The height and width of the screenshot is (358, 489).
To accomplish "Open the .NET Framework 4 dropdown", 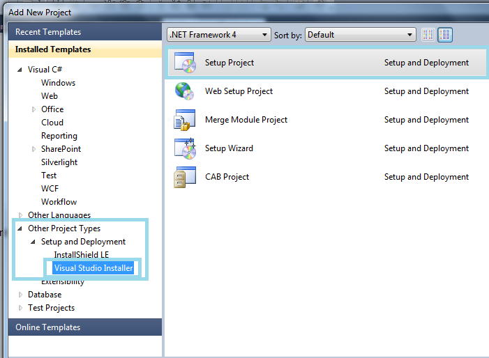I will pos(218,35).
